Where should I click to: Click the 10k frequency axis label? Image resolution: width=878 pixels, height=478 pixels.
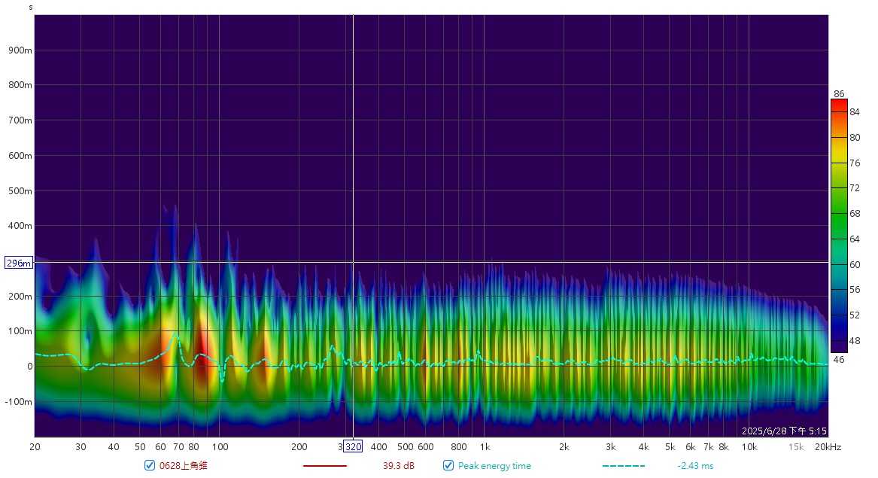coord(749,446)
